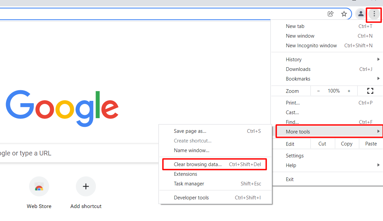Click the profile avatar icon
Image resolution: width=383 pixels, height=221 pixels.
[361, 14]
